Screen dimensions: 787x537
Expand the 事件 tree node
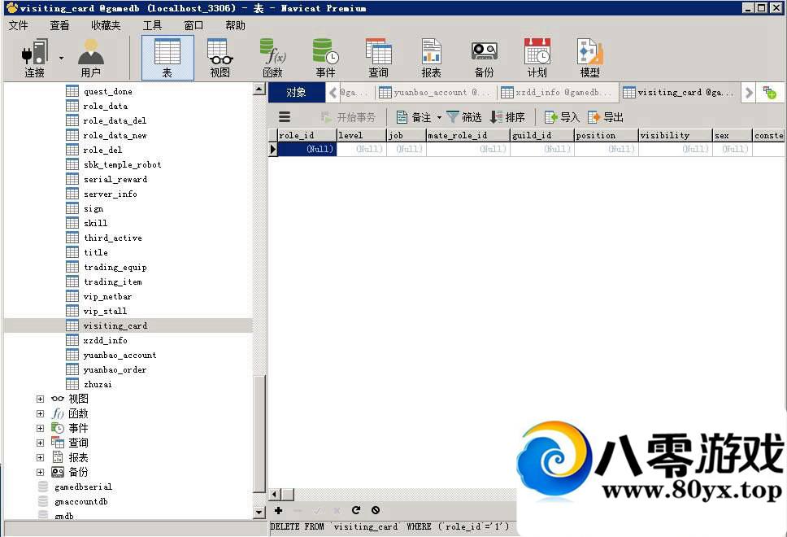coord(40,428)
